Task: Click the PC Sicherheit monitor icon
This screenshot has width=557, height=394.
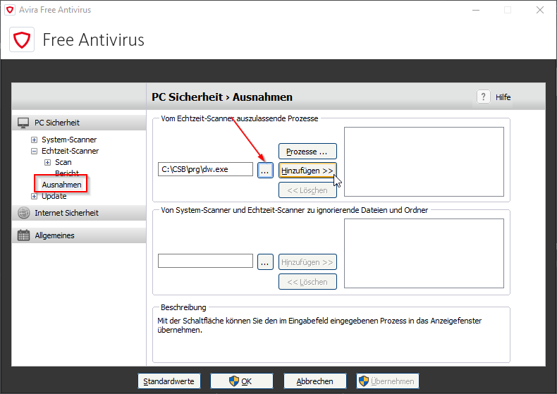Action: pyautogui.click(x=23, y=123)
